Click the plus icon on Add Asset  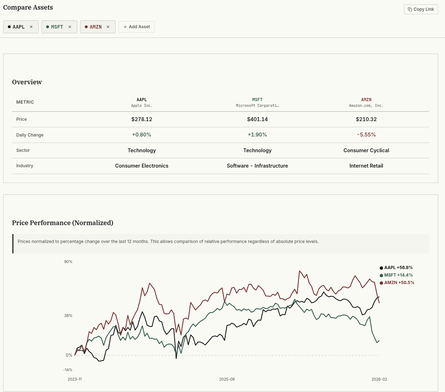click(x=125, y=26)
